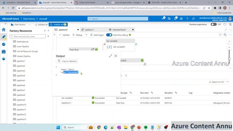Click Export to CSV
The image size is (233, 131).
click(216, 82)
